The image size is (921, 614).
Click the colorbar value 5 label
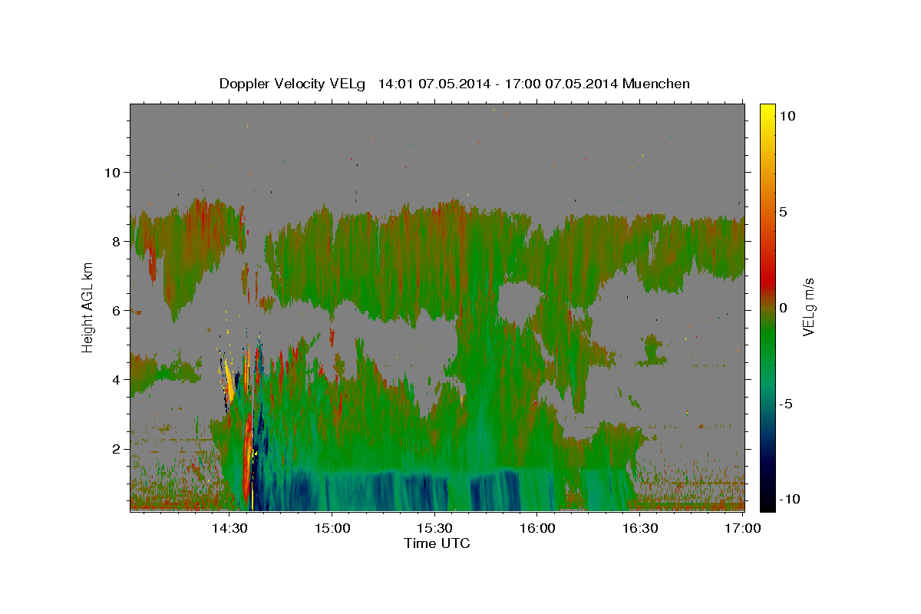pyautogui.click(x=784, y=212)
